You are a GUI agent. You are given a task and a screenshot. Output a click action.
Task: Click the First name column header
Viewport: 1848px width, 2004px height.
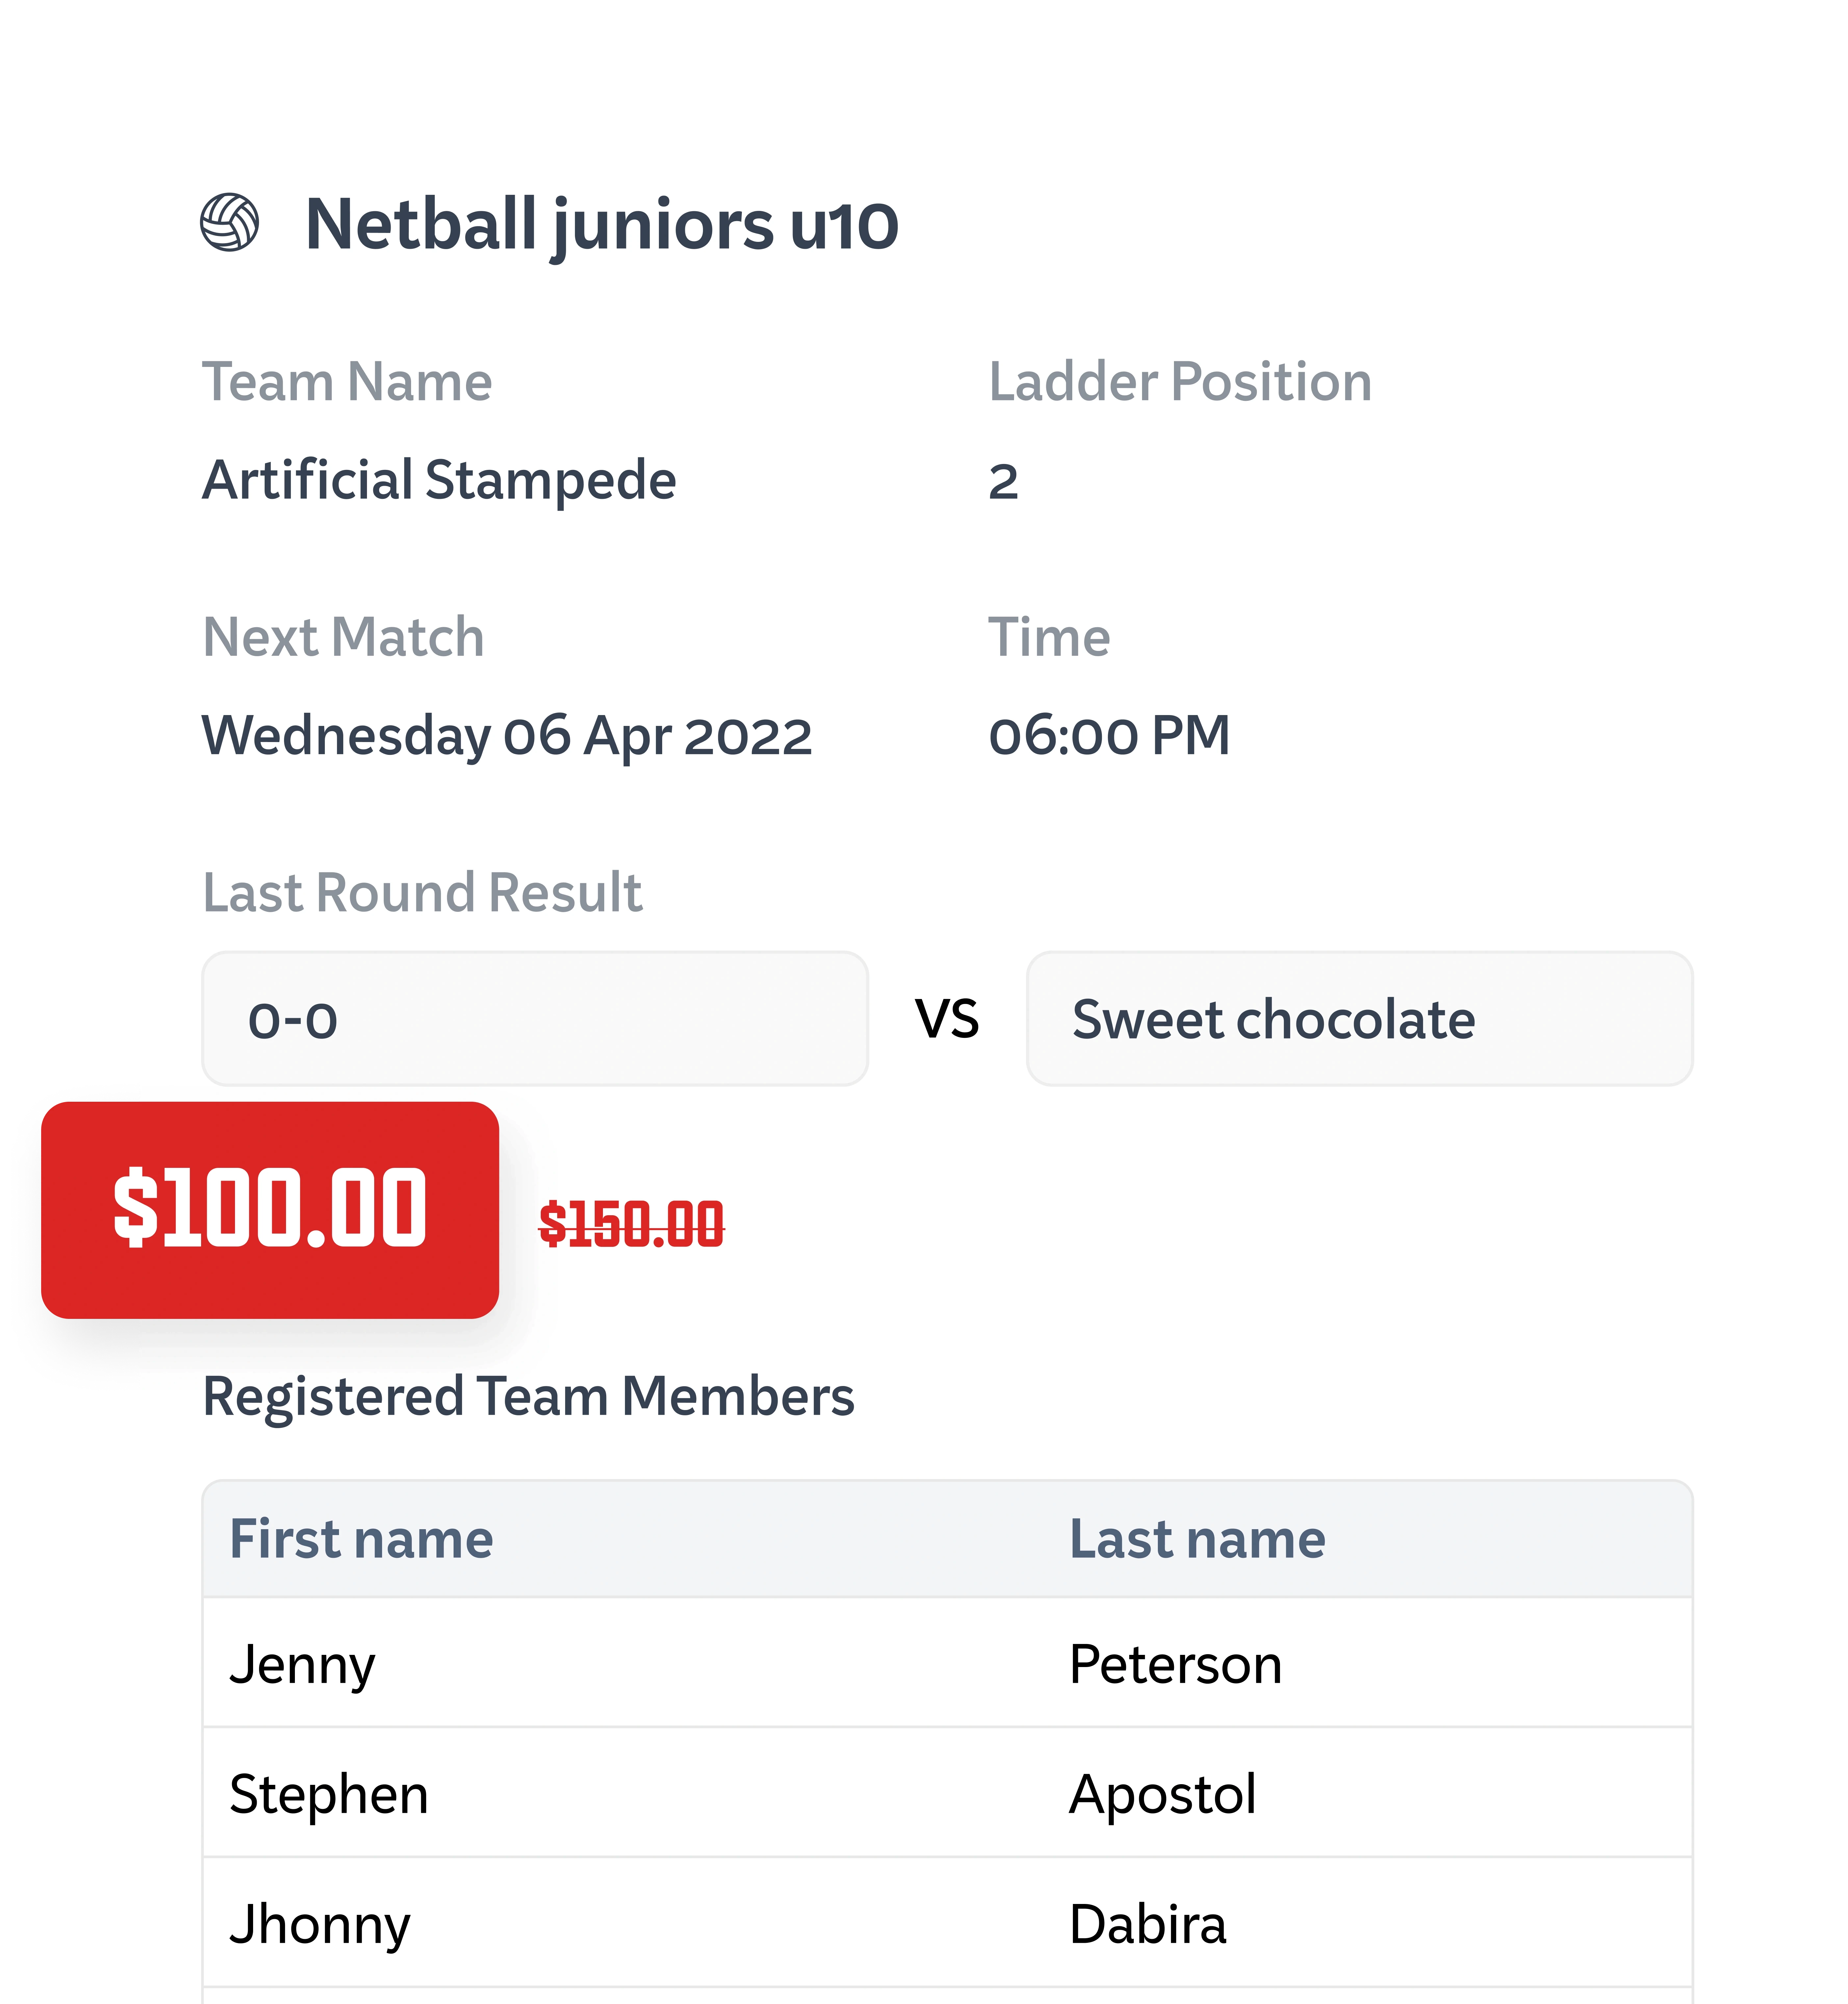coord(361,1538)
